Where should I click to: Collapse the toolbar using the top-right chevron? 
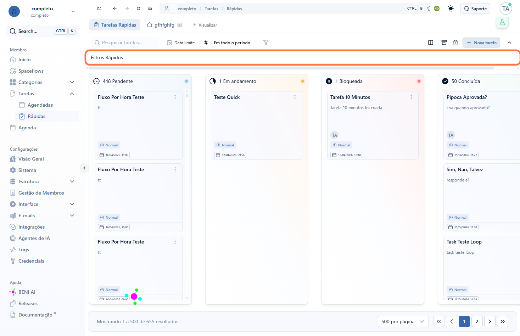pyautogui.click(x=509, y=43)
